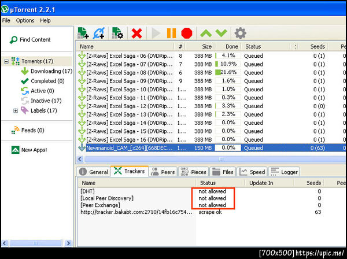The width and height of the screenshot is (347, 259).
Task: Click the orange Pause icon
Action: pos(171,33)
